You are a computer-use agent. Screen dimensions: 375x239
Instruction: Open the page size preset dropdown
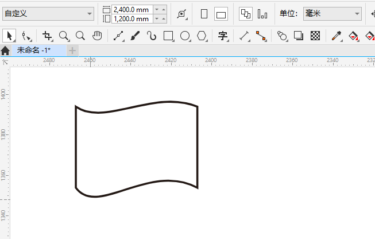pos(48,14)
